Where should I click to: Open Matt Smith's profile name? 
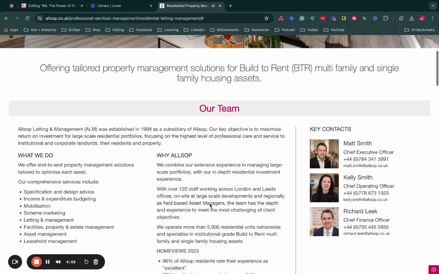357,143
